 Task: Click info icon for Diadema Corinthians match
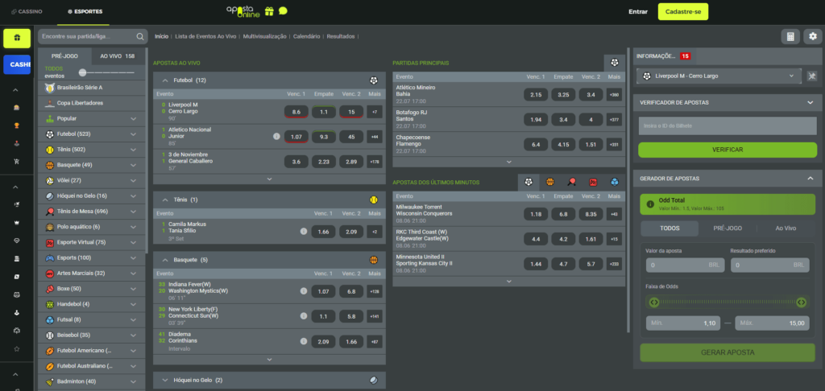click(x=304, y=341)
